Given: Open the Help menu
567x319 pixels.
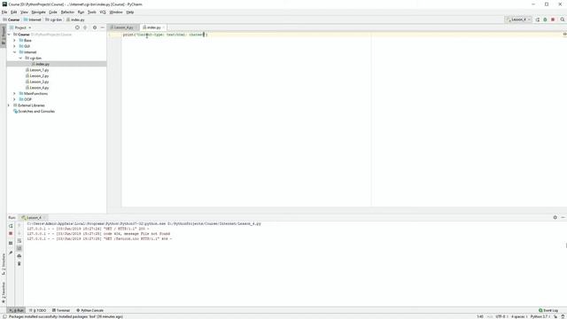Looking at the screenshot, I should (130, 12).
